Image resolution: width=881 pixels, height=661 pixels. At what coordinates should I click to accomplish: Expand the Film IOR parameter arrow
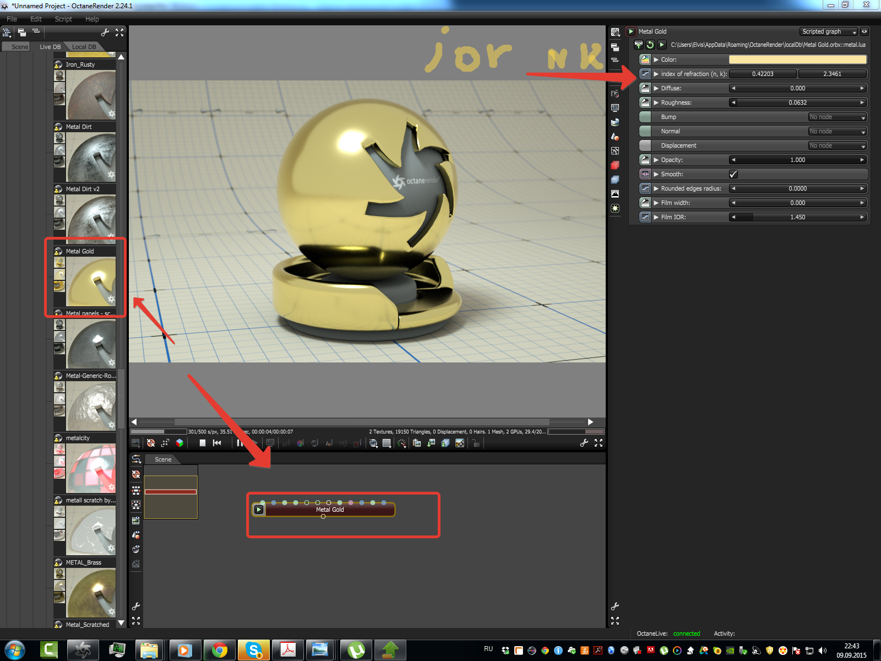point(656,217)
